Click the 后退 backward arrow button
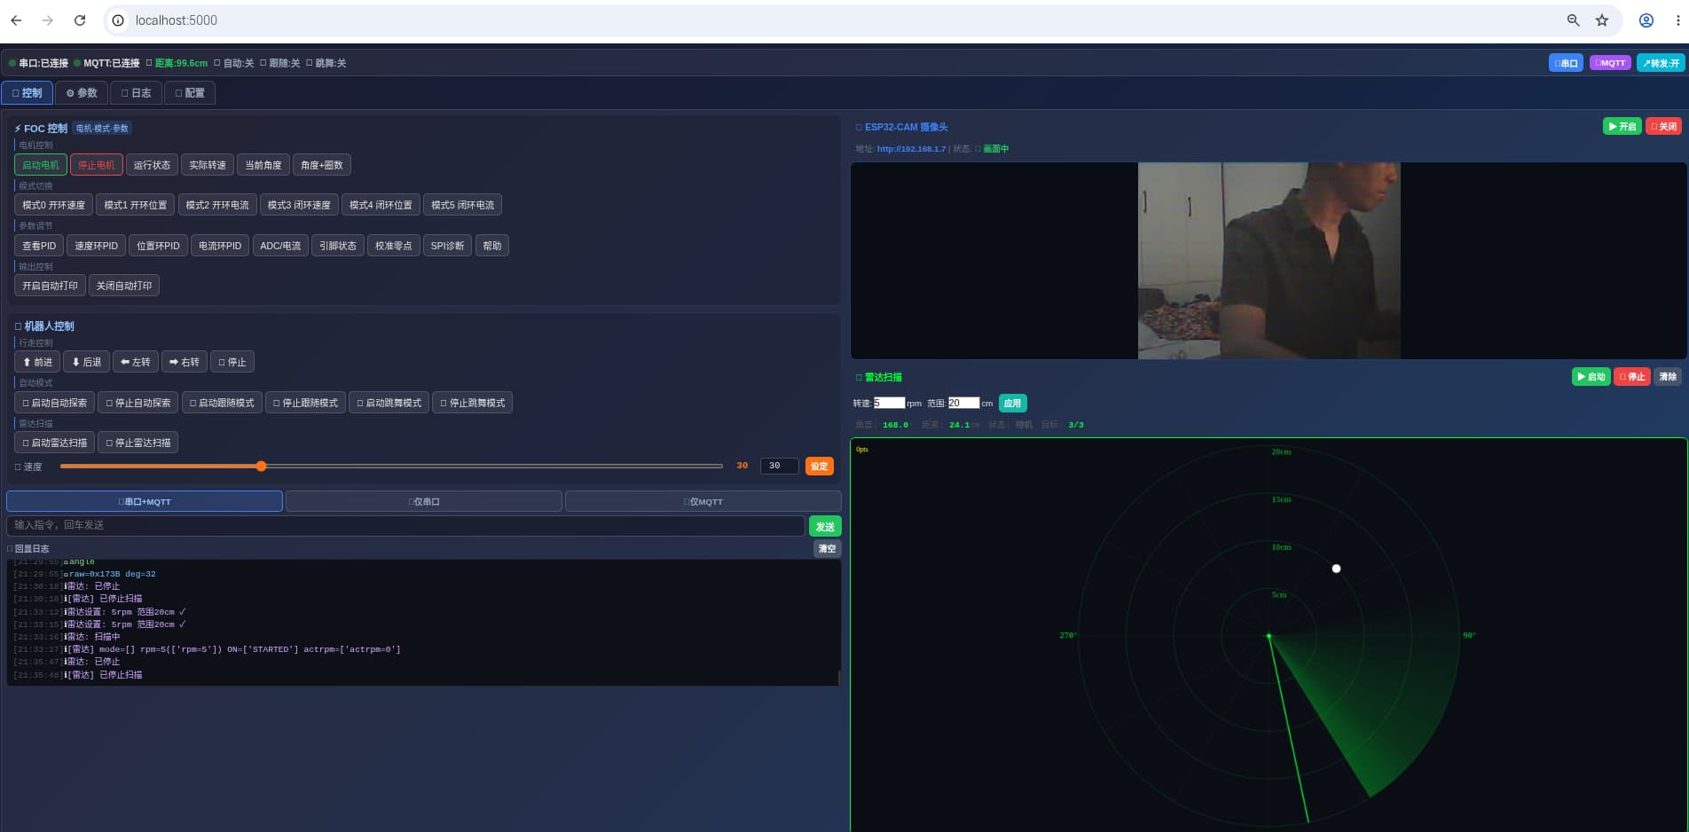The height and width of the screenshot is (832, 1689). [86, 362]
